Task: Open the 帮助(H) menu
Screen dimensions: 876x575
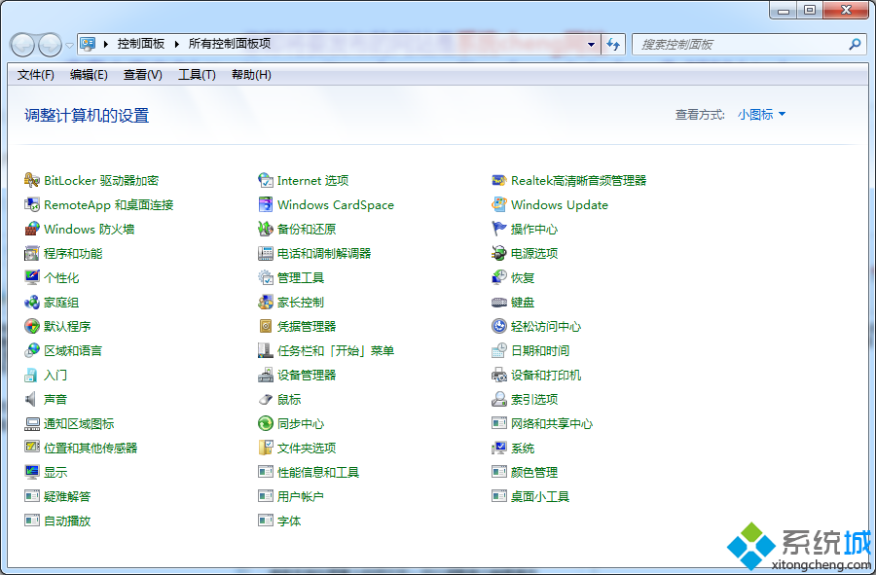Action: [x=251, y=75]
